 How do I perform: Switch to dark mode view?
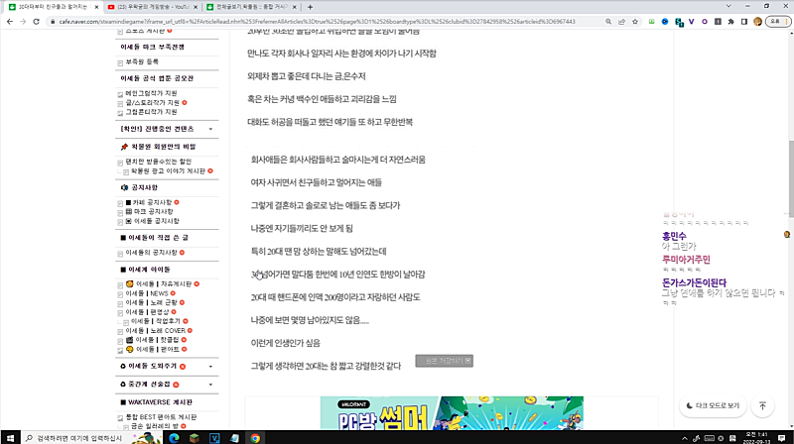coord(713,405)
